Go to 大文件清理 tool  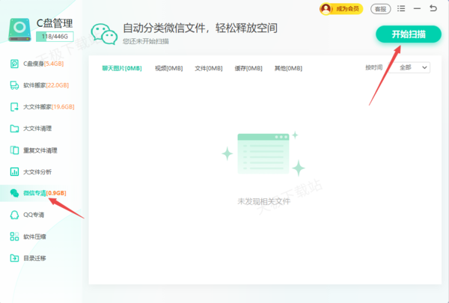coord(39,129)
